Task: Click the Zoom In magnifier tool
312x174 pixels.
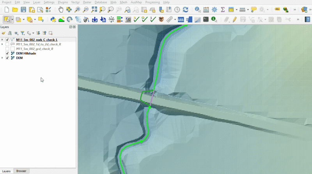Action: coord(78,9)
